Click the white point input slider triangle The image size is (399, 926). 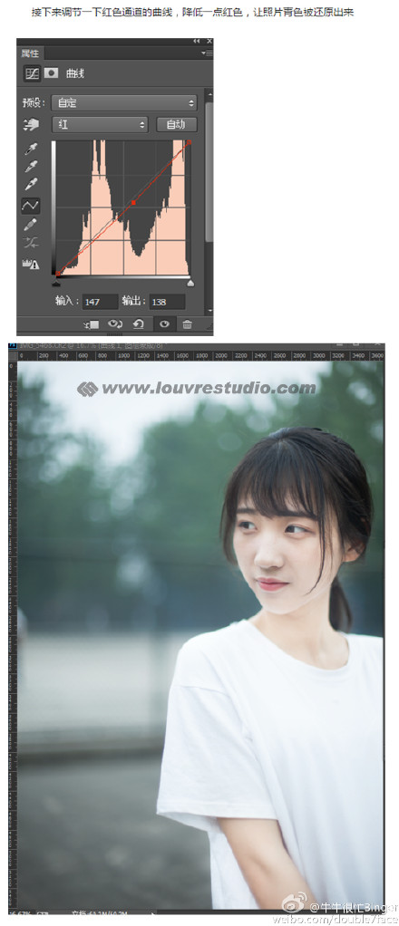190,283
